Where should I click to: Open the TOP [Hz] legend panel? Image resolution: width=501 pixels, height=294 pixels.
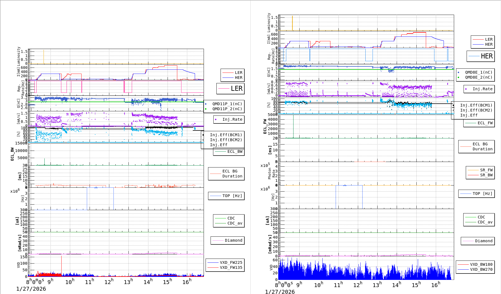(x=226, y=196)
